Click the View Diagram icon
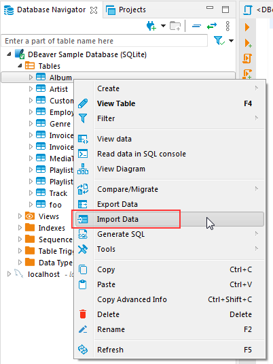 (83, 169)
